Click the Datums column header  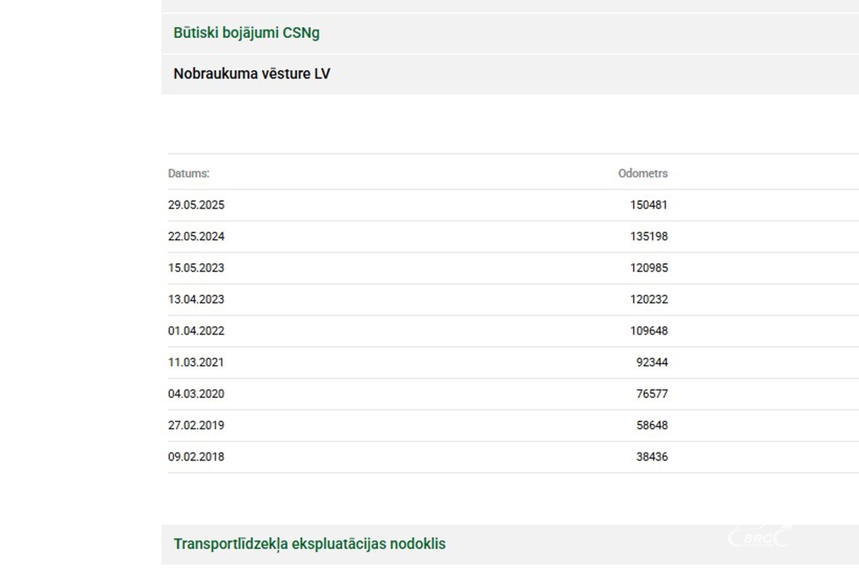pos(188,173)
